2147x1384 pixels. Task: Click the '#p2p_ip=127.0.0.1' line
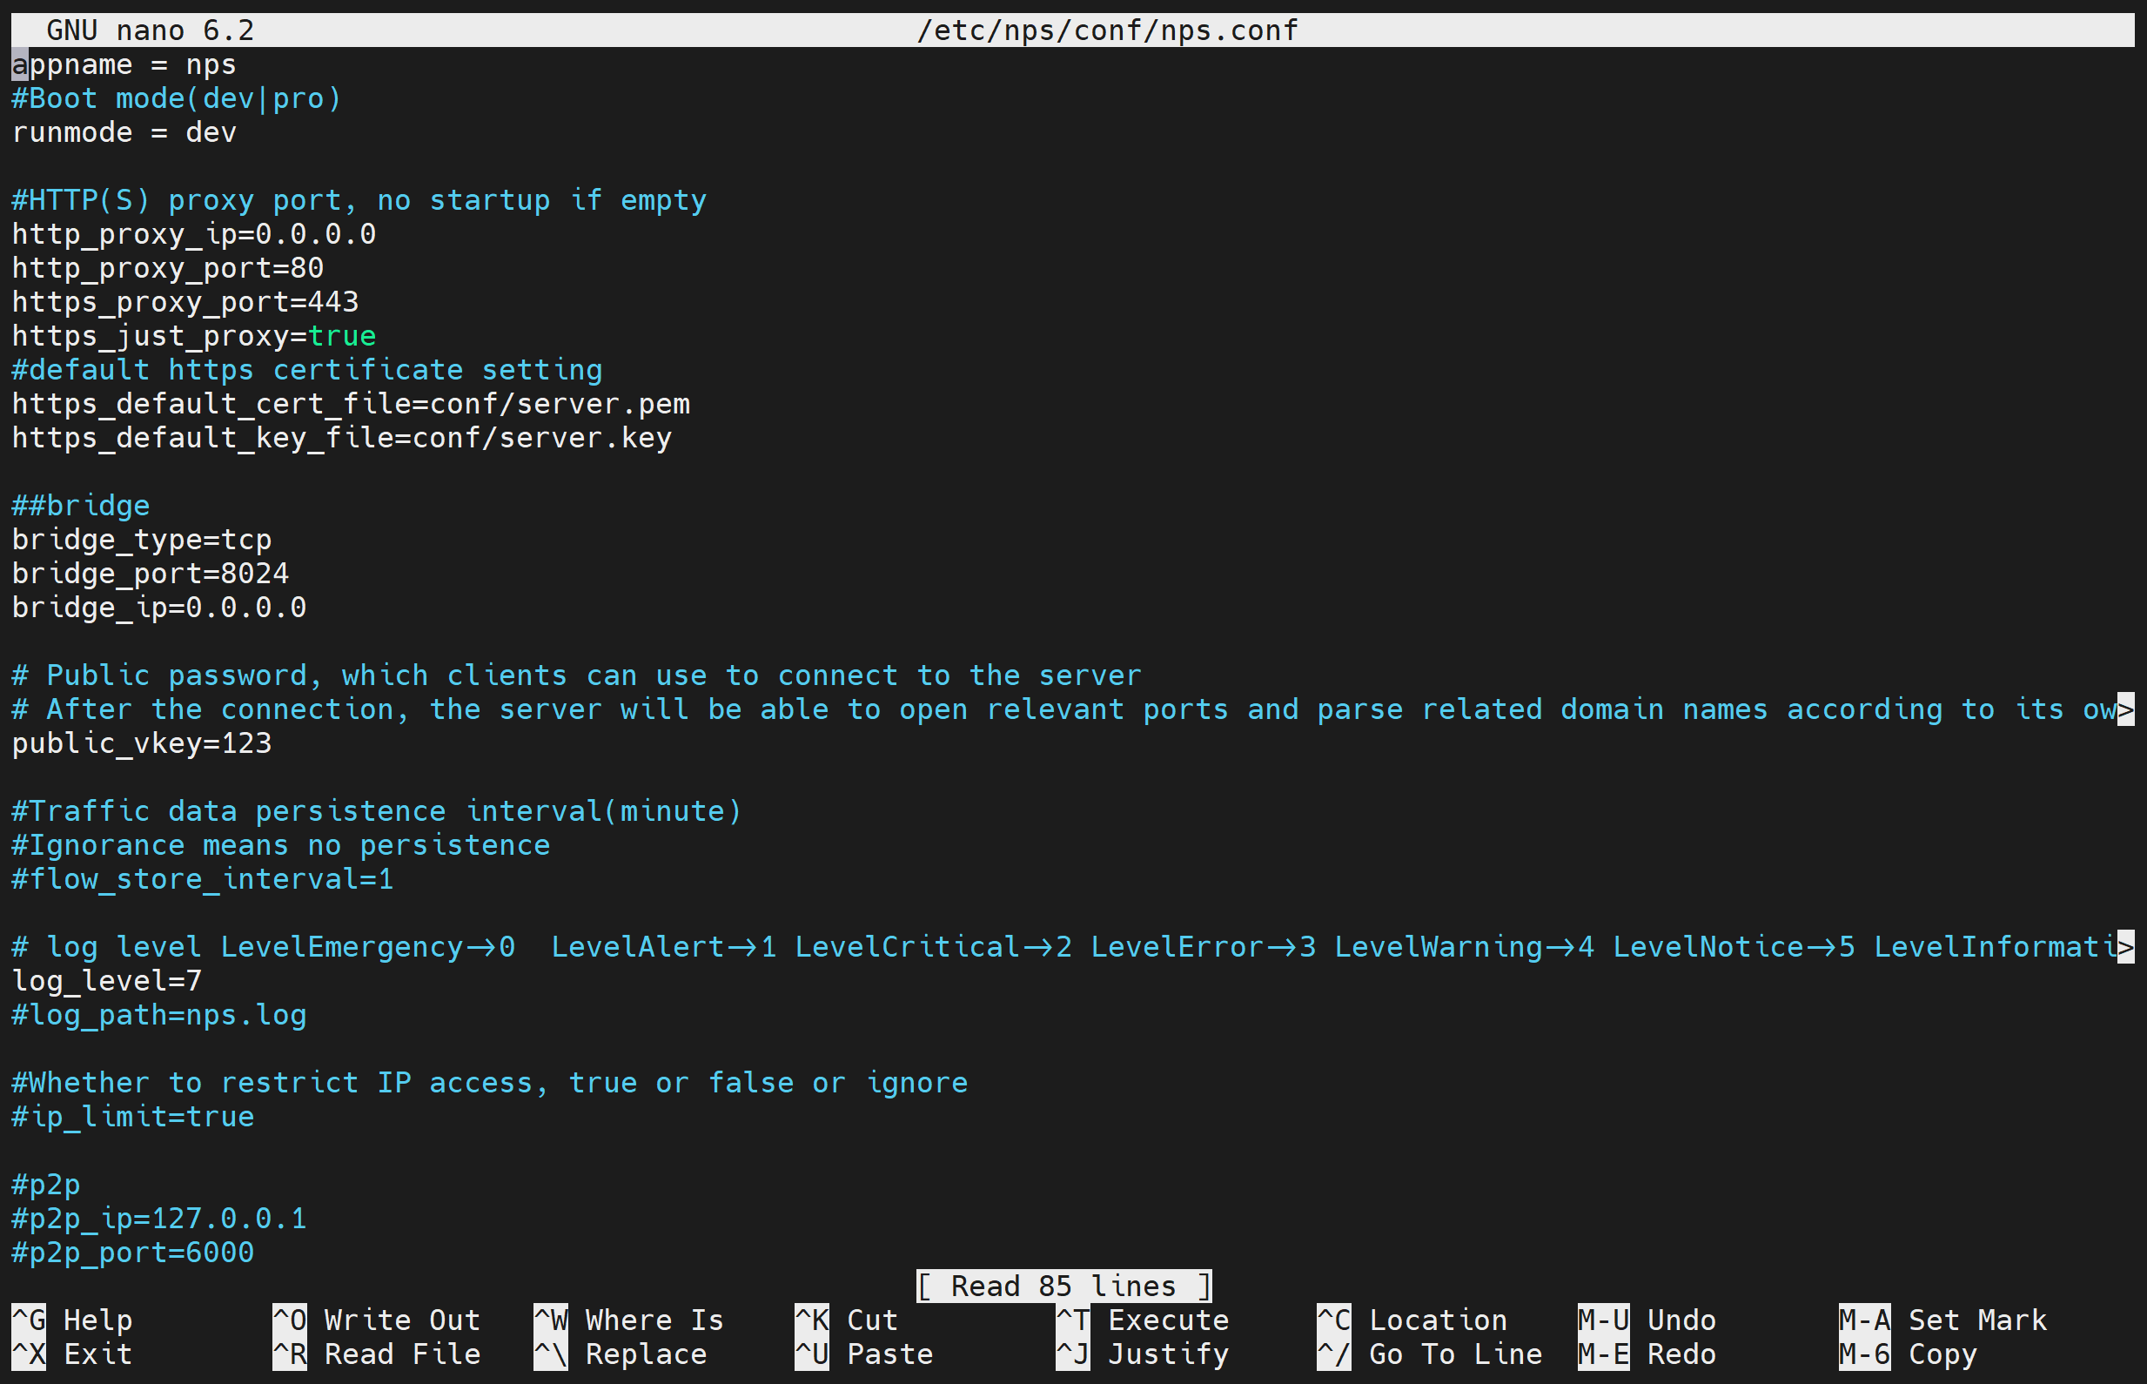click(x=159, y=1219)
